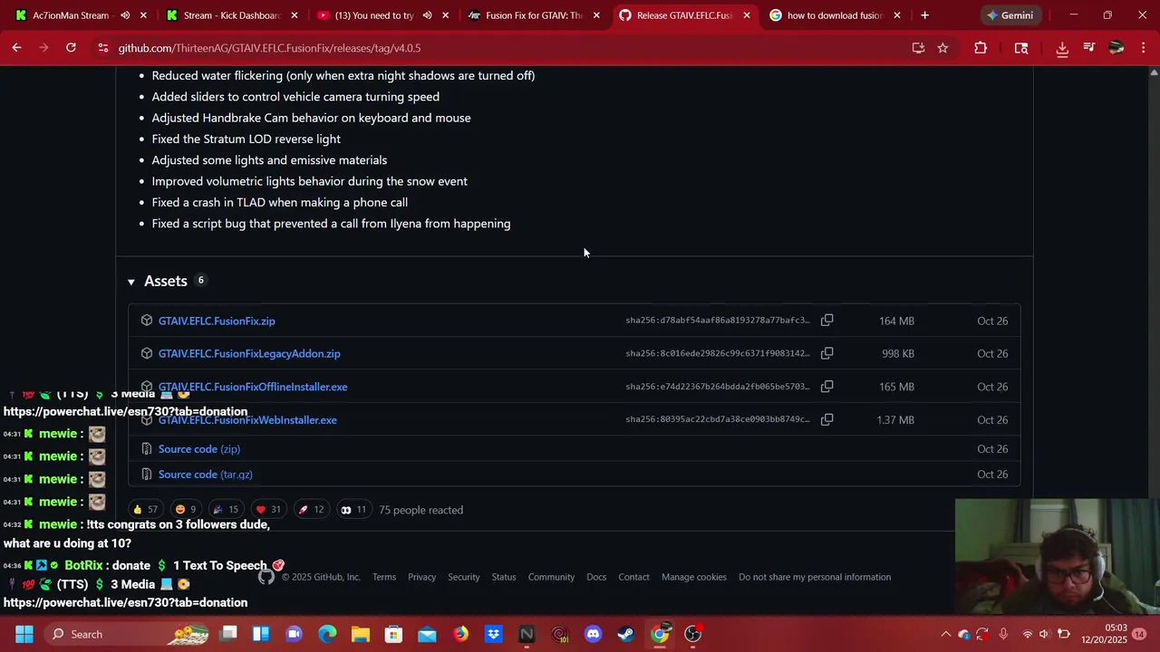React with hooray emoji (15)

pos(226,510)
